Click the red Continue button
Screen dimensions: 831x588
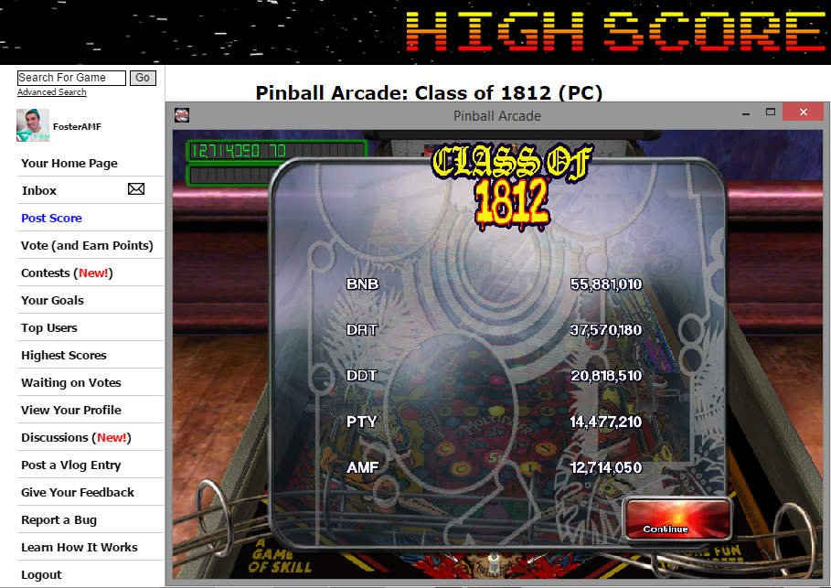[x=677, y=519]
